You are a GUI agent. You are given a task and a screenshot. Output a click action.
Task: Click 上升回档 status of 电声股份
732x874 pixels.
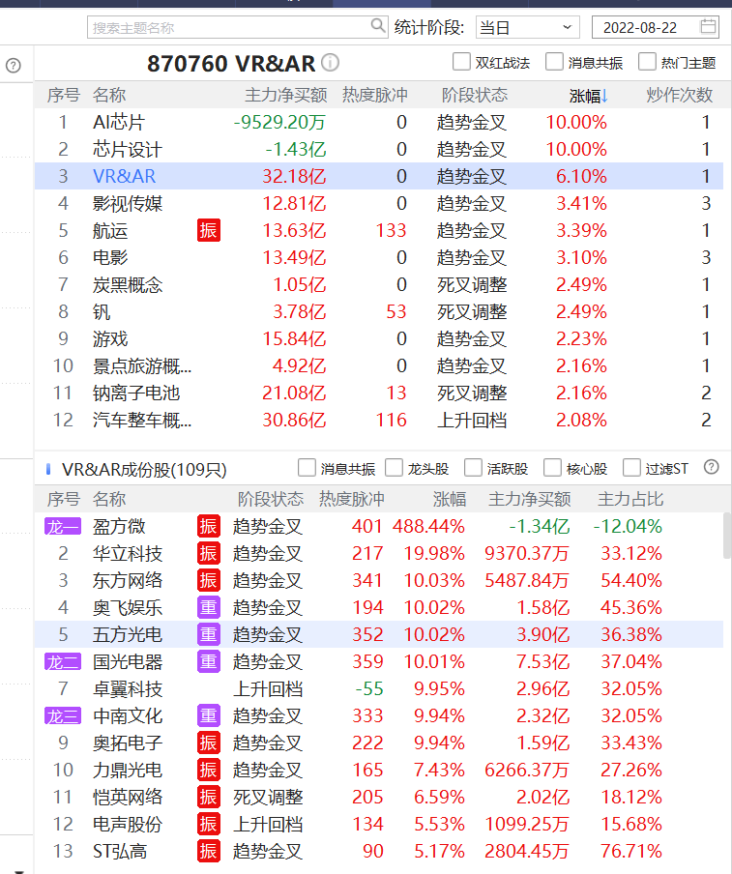point(268,824)
